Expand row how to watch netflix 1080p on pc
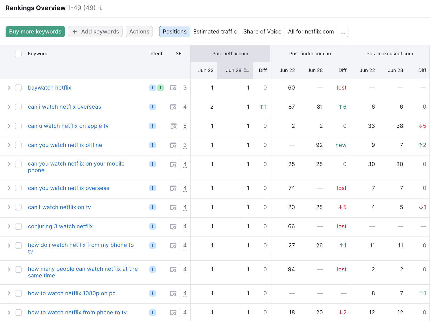 tap(9, 293)
